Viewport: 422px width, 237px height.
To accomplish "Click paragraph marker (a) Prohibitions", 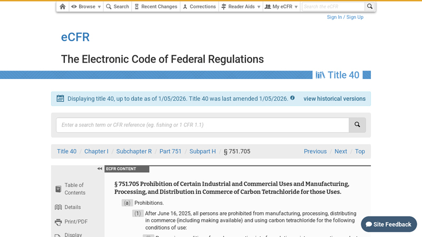I will pyautogui.click(x=127, y=203).
